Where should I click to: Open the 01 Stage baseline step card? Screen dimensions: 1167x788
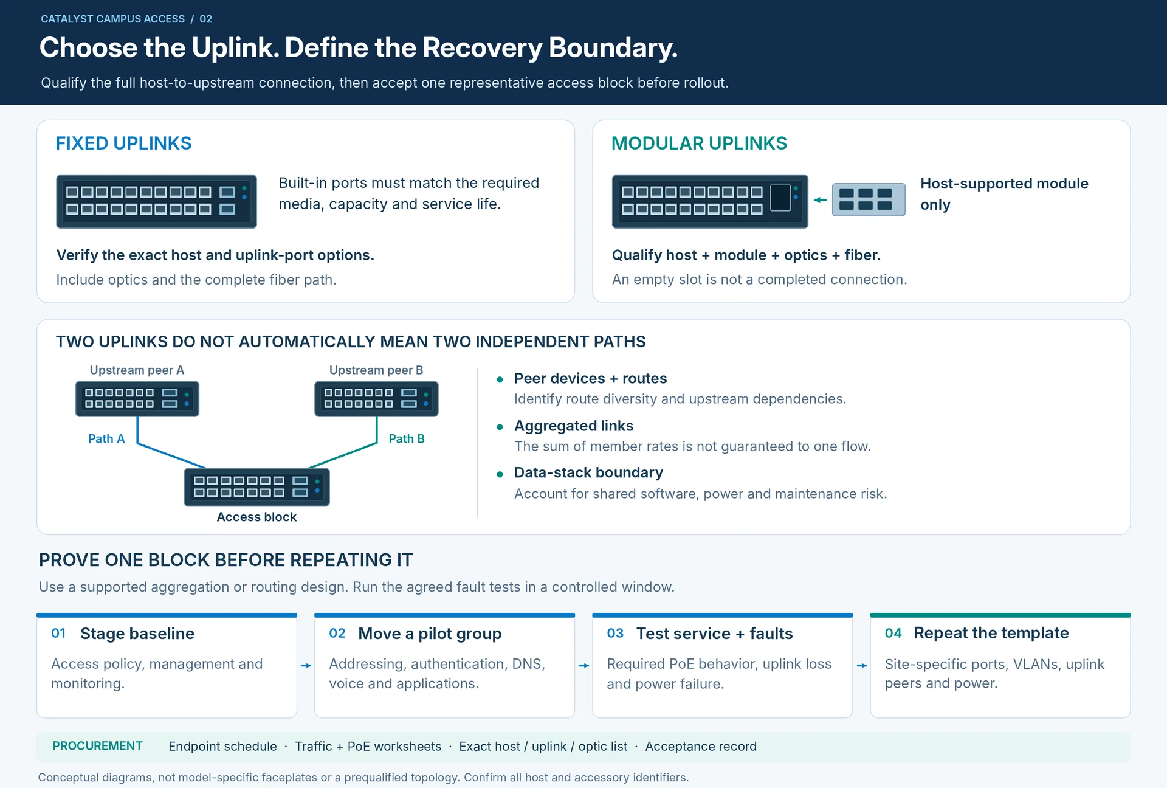click(x=167, y=666)
